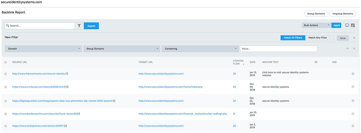This screenshot has width=361, height=133.
Task: Click the ANCHOR TEXT column header
Action: coord(270,62)
